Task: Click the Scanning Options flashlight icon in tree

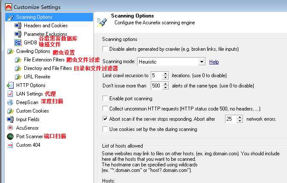Action: point(10,17)
